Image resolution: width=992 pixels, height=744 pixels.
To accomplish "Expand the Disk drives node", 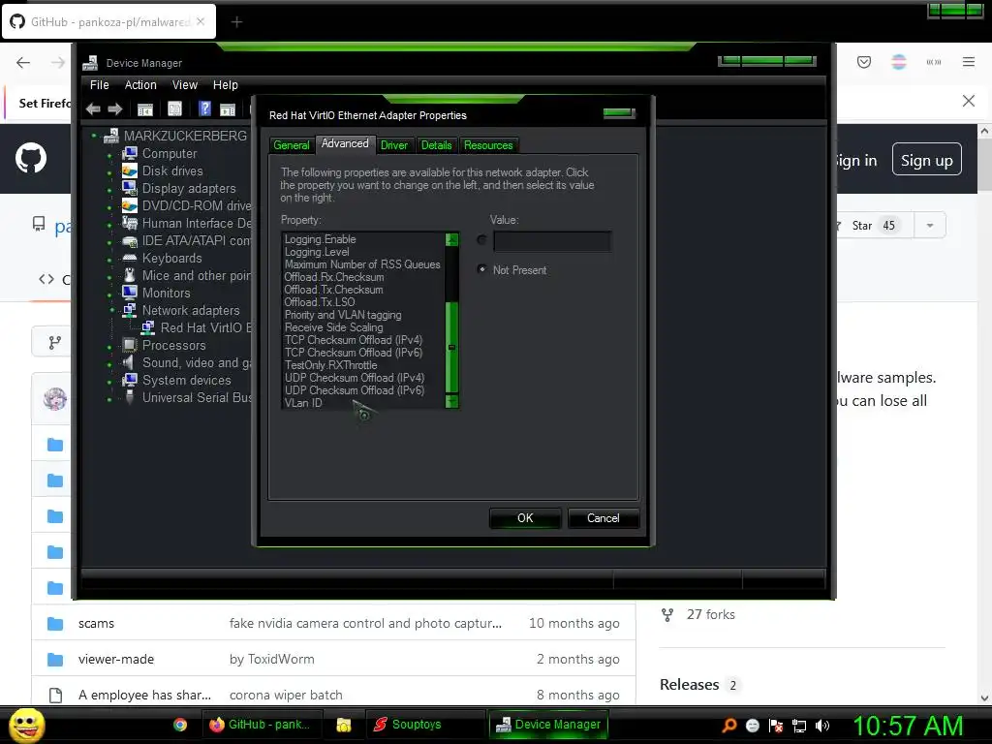I will click(x=110, y=172).
